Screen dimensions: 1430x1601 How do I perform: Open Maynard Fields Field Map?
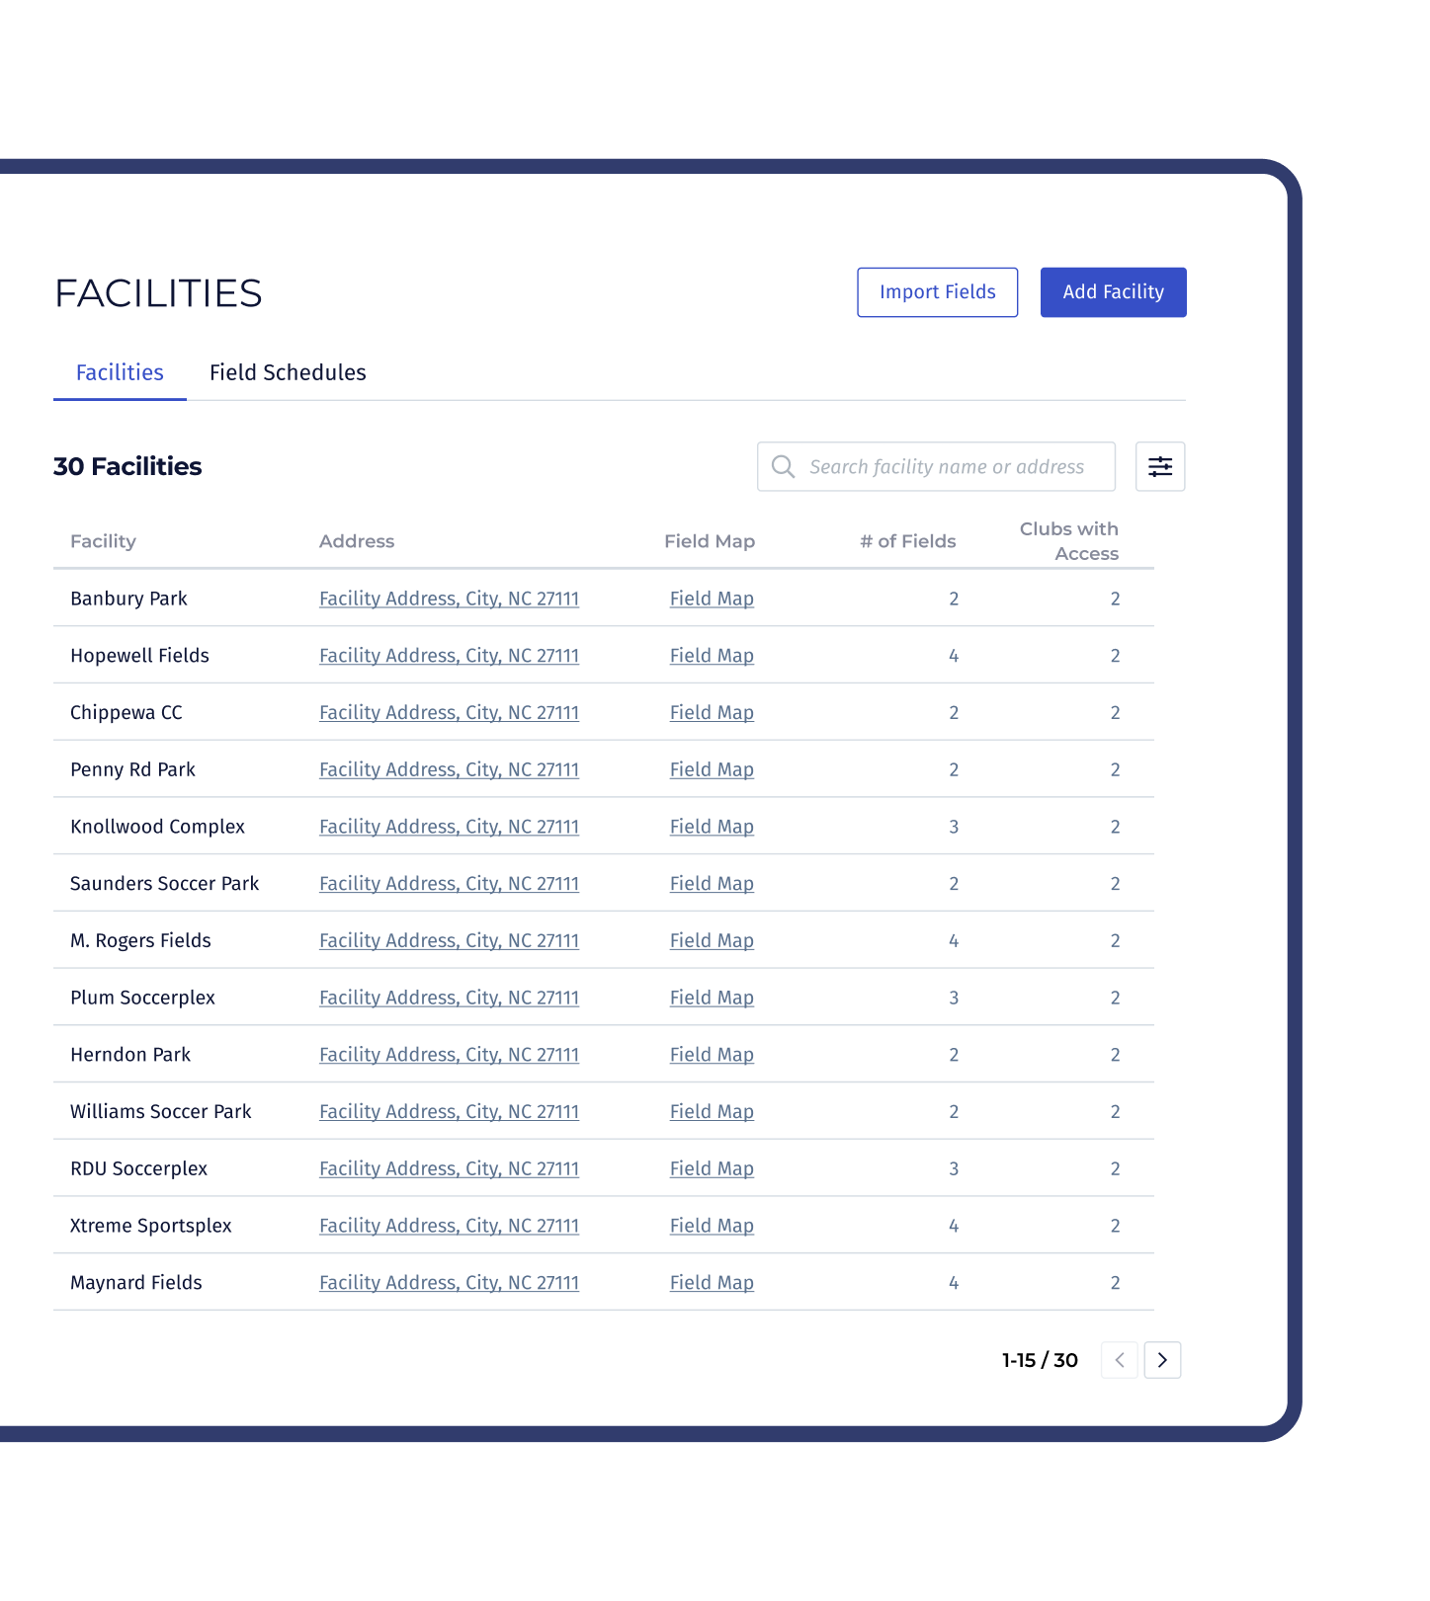coord(712,1283)
